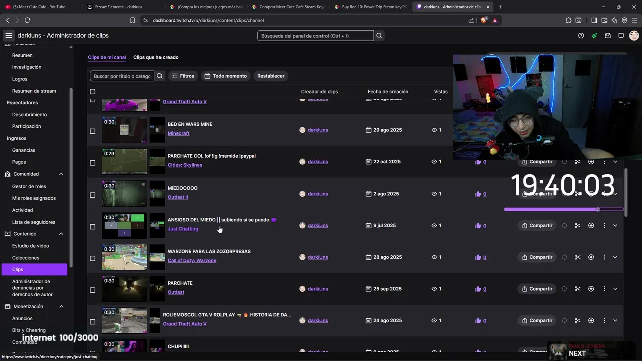
Task: Open the browser extensions puzzle icon
Action: tap(568, 20)
